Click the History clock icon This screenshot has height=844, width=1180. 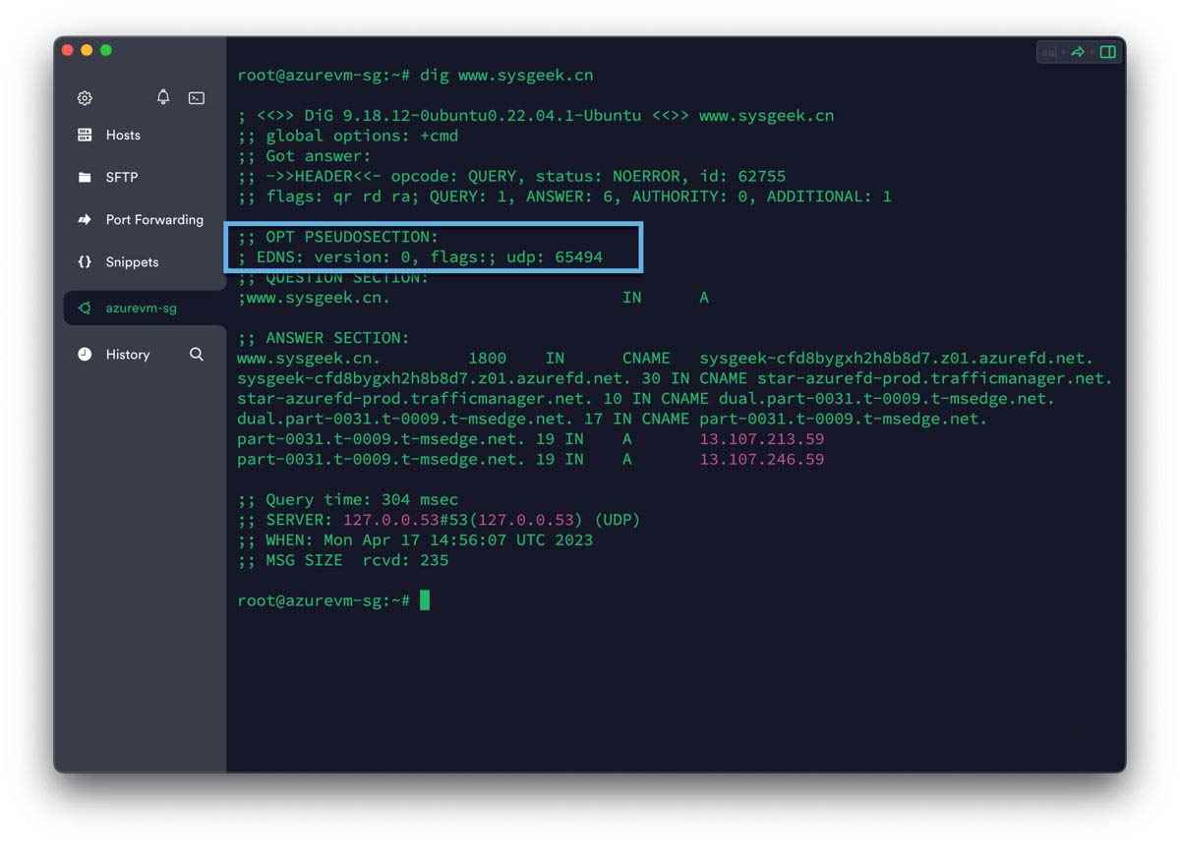(85, 354)
